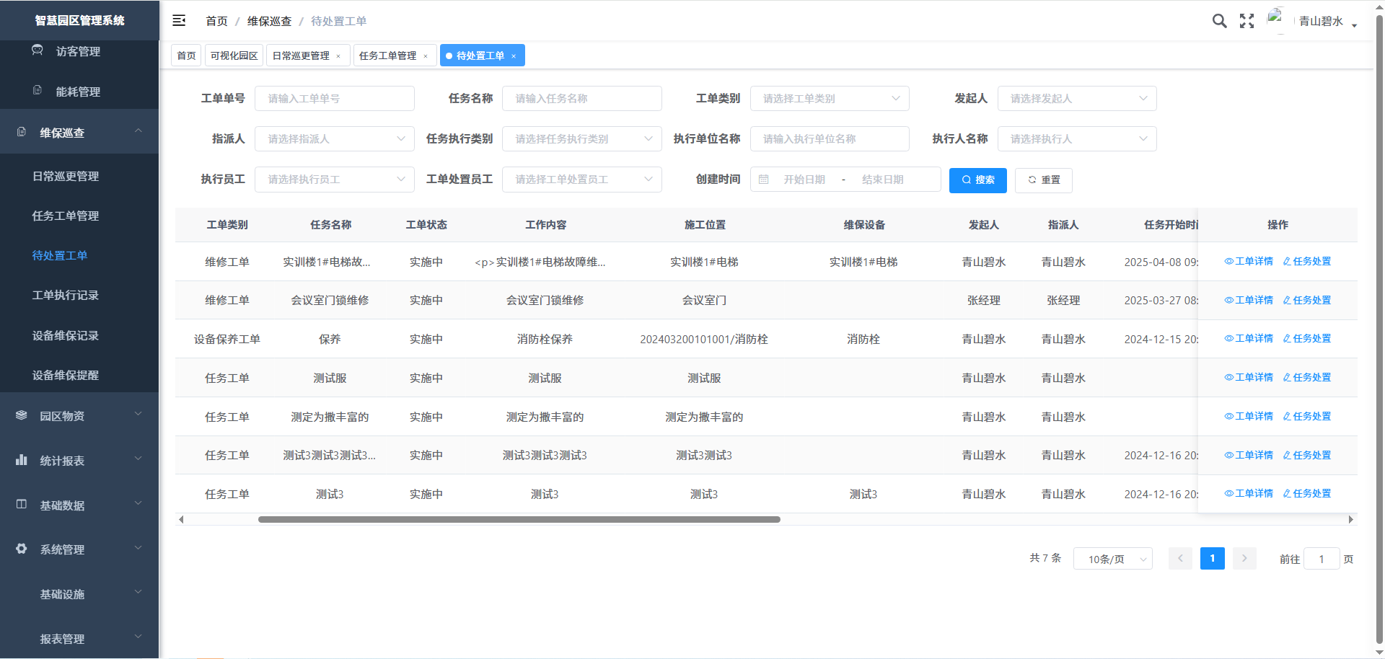Collapse the 维保巡查 sidebar section

(x=79, y=133)
